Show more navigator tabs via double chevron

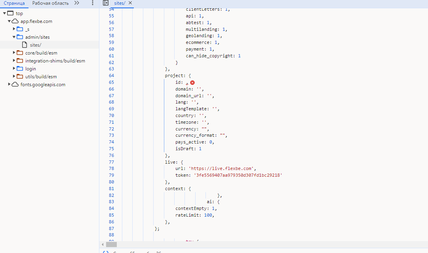pos(77,3)
